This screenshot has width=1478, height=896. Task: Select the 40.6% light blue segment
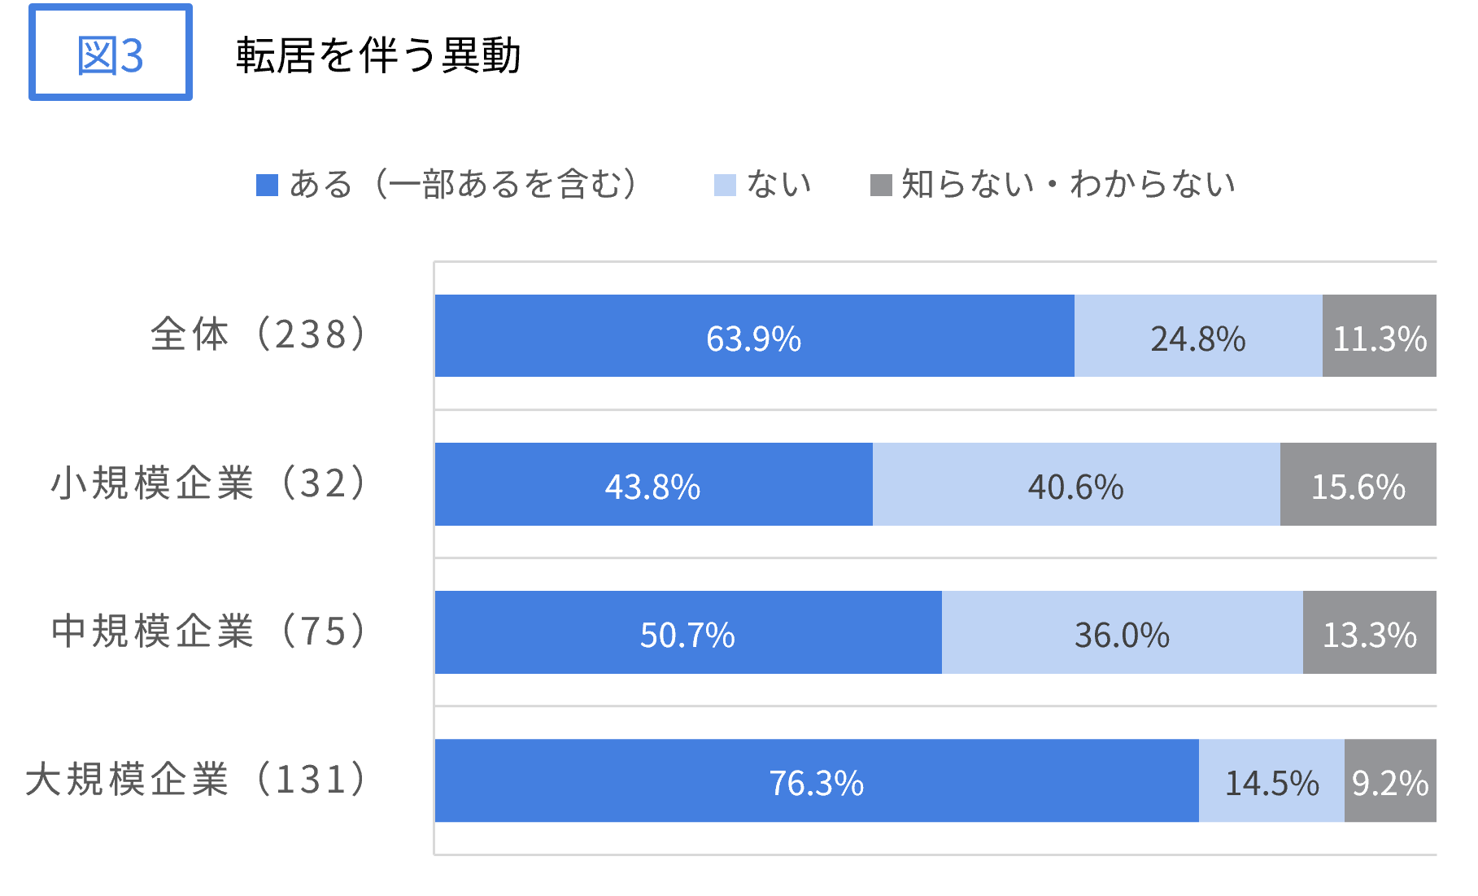point(1075,484)
